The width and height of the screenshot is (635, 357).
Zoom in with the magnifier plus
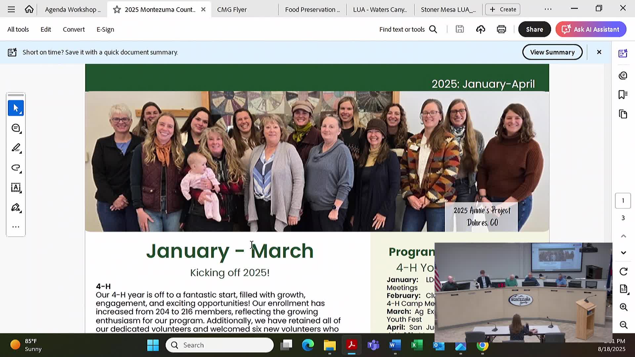[623, 307]
